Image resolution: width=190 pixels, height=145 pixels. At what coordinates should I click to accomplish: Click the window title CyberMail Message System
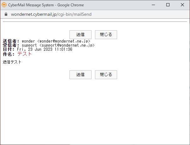(31, 5)
